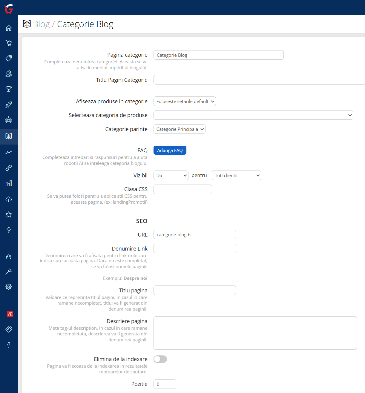Click the bar chart reports icon
Image resolution: width=365 pixels, height=393 pixels.
coord(9,183)
